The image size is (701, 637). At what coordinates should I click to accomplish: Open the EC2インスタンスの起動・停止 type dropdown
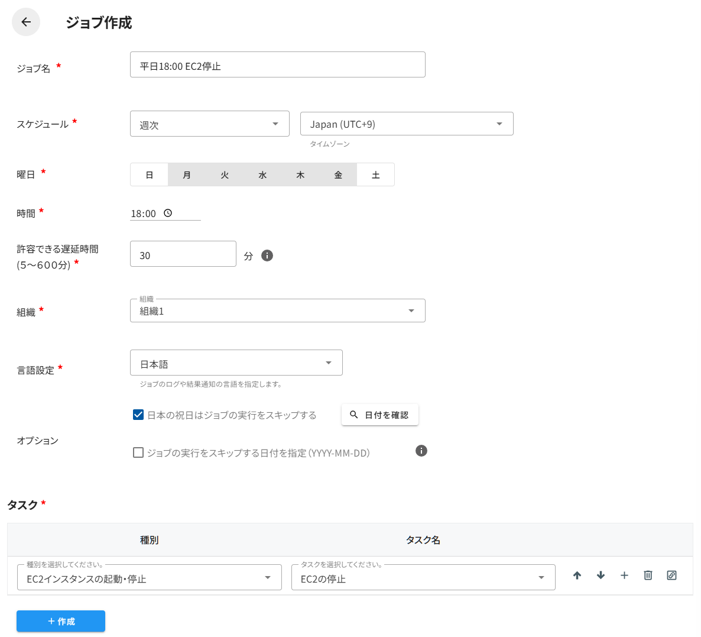[149, 578]
